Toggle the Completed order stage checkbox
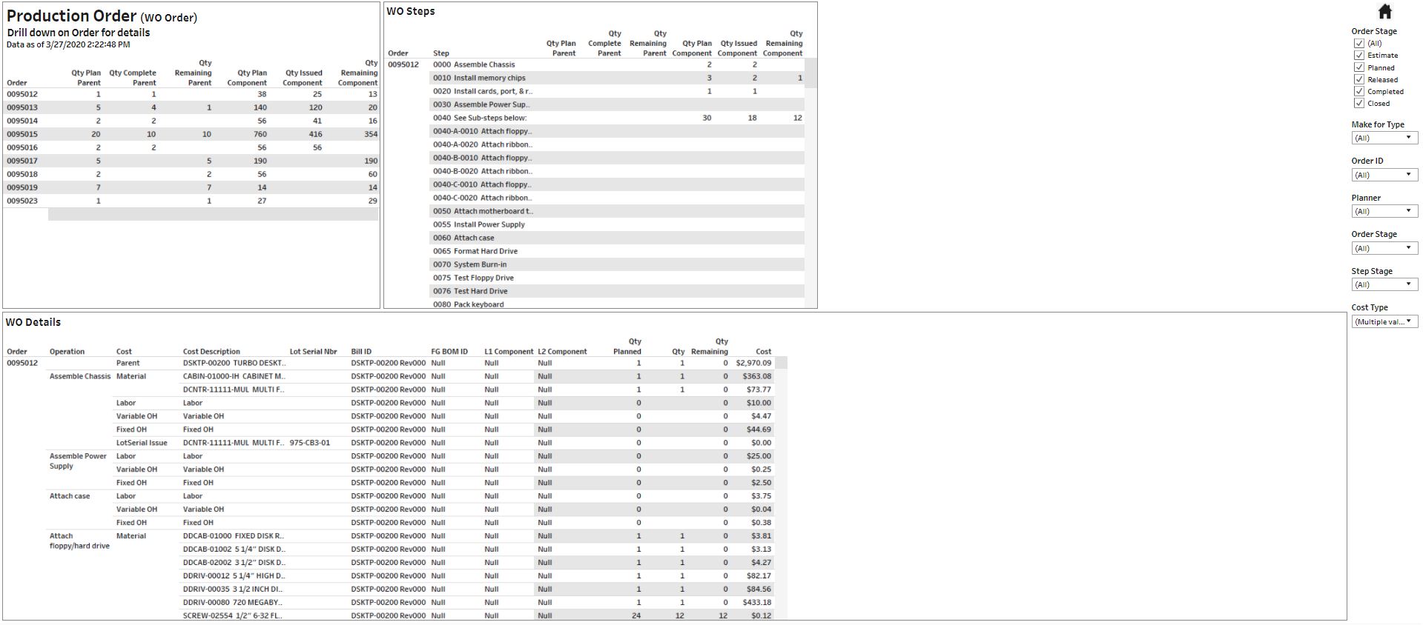 point(1359,91)
